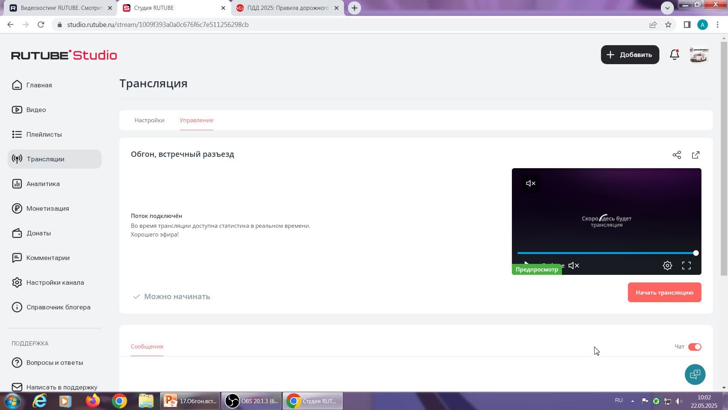Open the channel avatar menu
Screen dimensions: 728x410
pyautogui.click(x=699, y=55)
